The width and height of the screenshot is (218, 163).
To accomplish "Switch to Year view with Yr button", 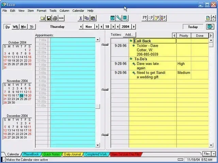I will tap(32, 27).
